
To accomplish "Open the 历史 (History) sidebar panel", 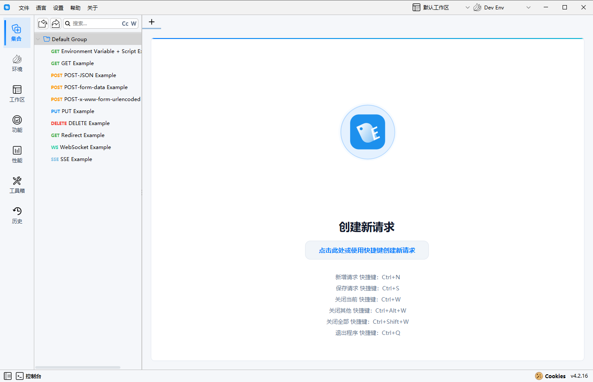I will point(17,215).
